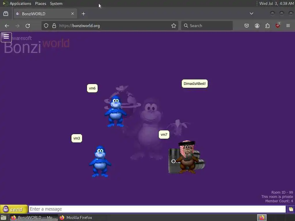
Task: Click the This room is private text
Action: point(277,197)
